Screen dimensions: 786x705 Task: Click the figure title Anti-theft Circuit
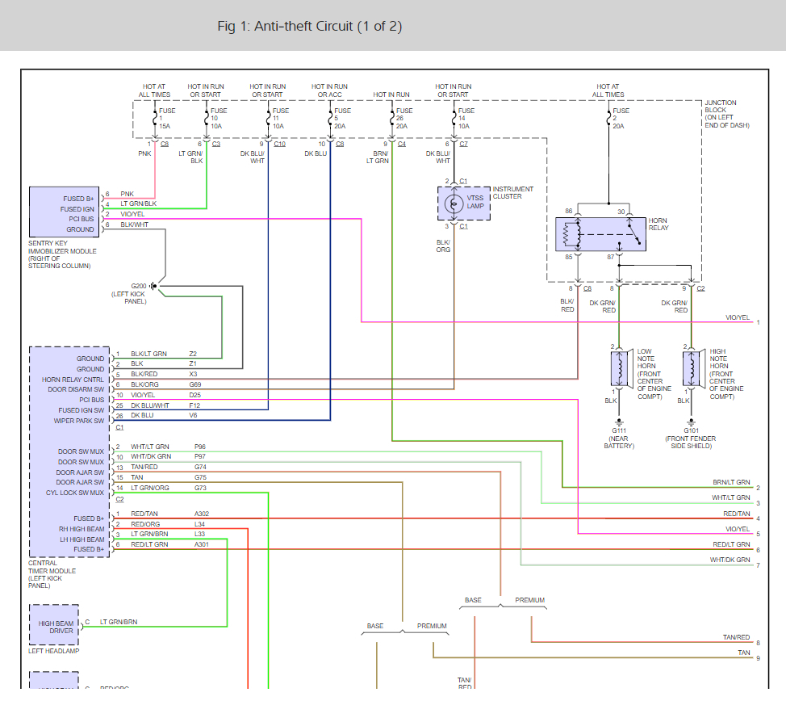[309, 26]
